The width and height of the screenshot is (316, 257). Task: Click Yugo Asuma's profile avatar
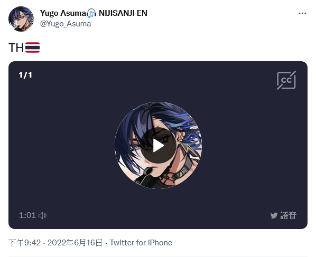pos(21,19)
